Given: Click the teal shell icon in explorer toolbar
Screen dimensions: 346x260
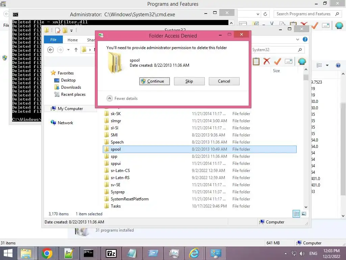Looking at the screenshot, I should coord(302,61).
